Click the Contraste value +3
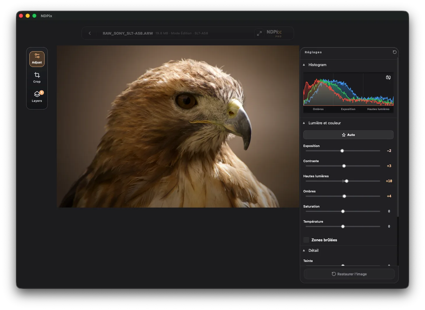 click(389, 166)
